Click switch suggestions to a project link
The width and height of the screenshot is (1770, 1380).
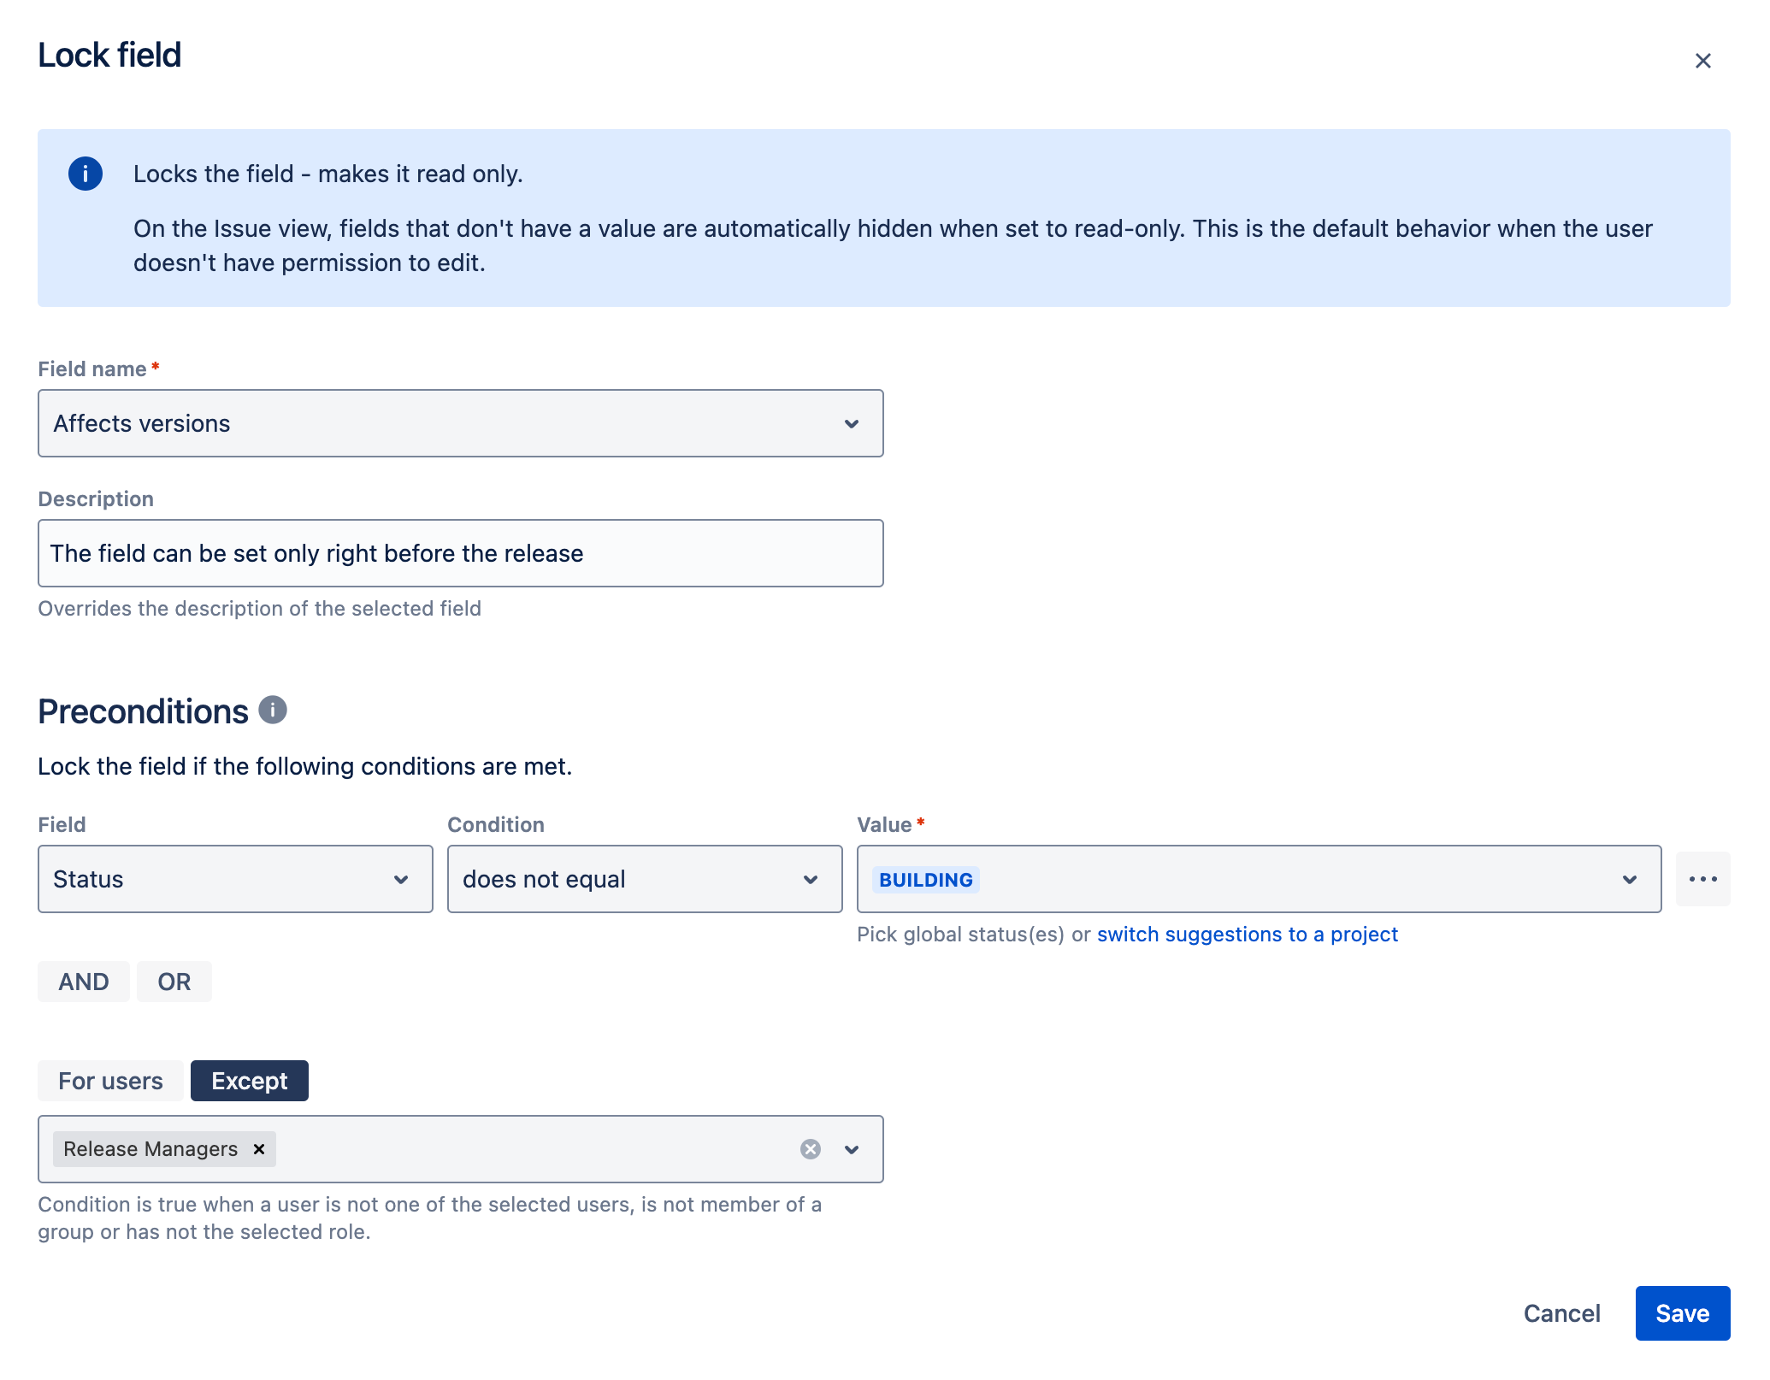1247,935
